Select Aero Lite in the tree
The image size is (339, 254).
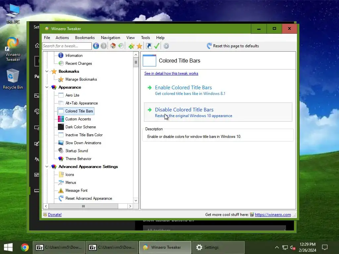tap(72, 95)
